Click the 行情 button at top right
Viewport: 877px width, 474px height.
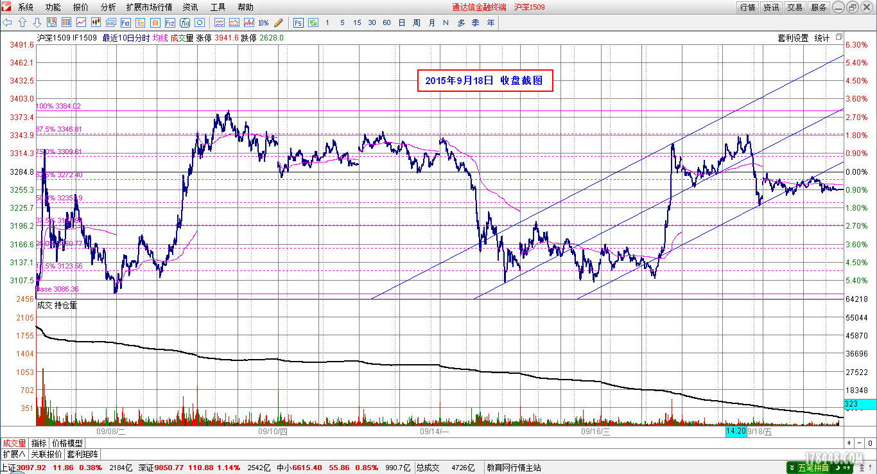click(748, 7)
